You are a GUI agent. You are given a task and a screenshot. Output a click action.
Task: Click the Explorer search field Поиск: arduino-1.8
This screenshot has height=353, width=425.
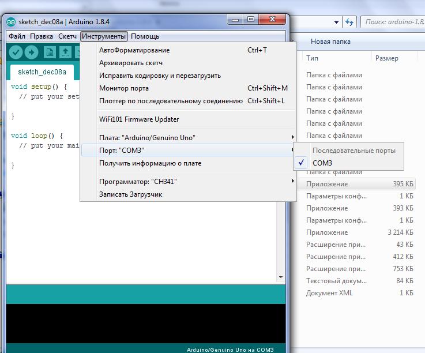point(393,22)
